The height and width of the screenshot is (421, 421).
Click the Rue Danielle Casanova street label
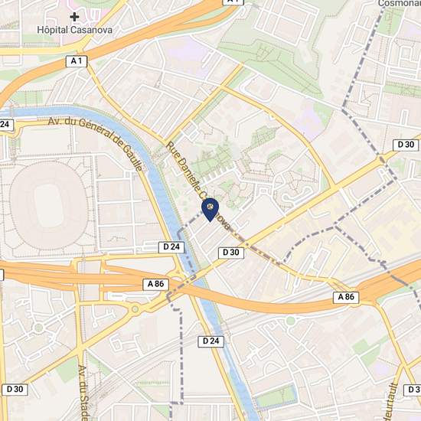(x=198, y=186)
